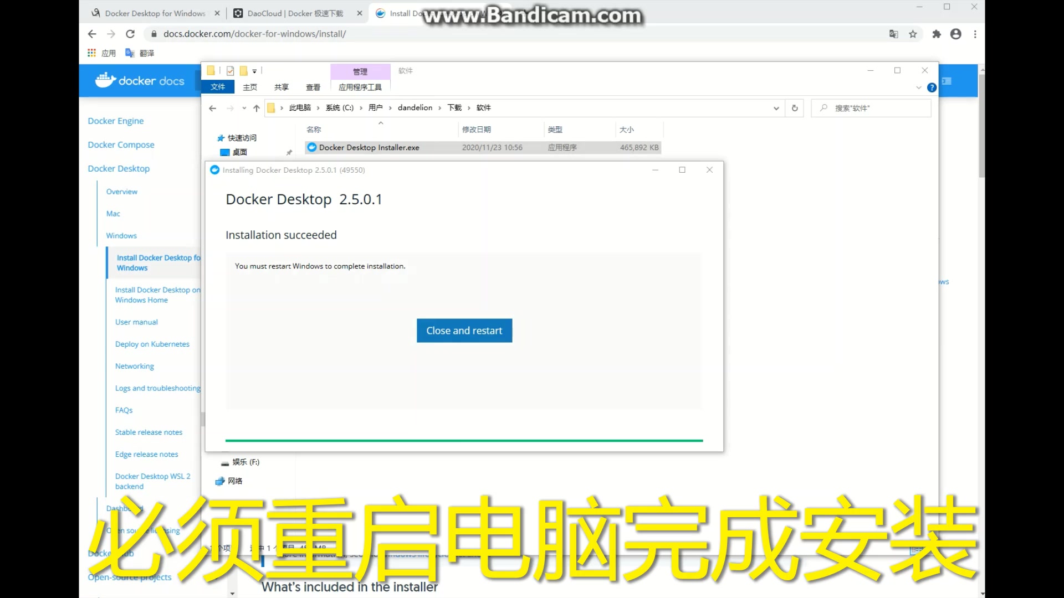Click the Explorer up-folder arrow
This screenshot has width=1064, height=598.
[x=256, y=108]
